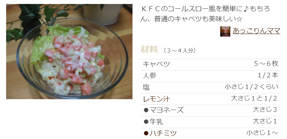Click the 材料 section heading

tap(149, 49)
